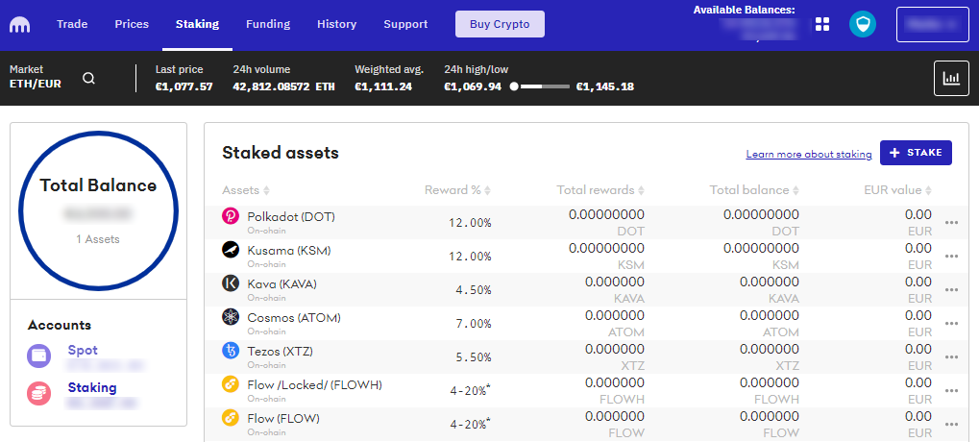Screen dimensions: 979x442
Task: Open more options for Kava row
Action: click(x=952, y=290)
